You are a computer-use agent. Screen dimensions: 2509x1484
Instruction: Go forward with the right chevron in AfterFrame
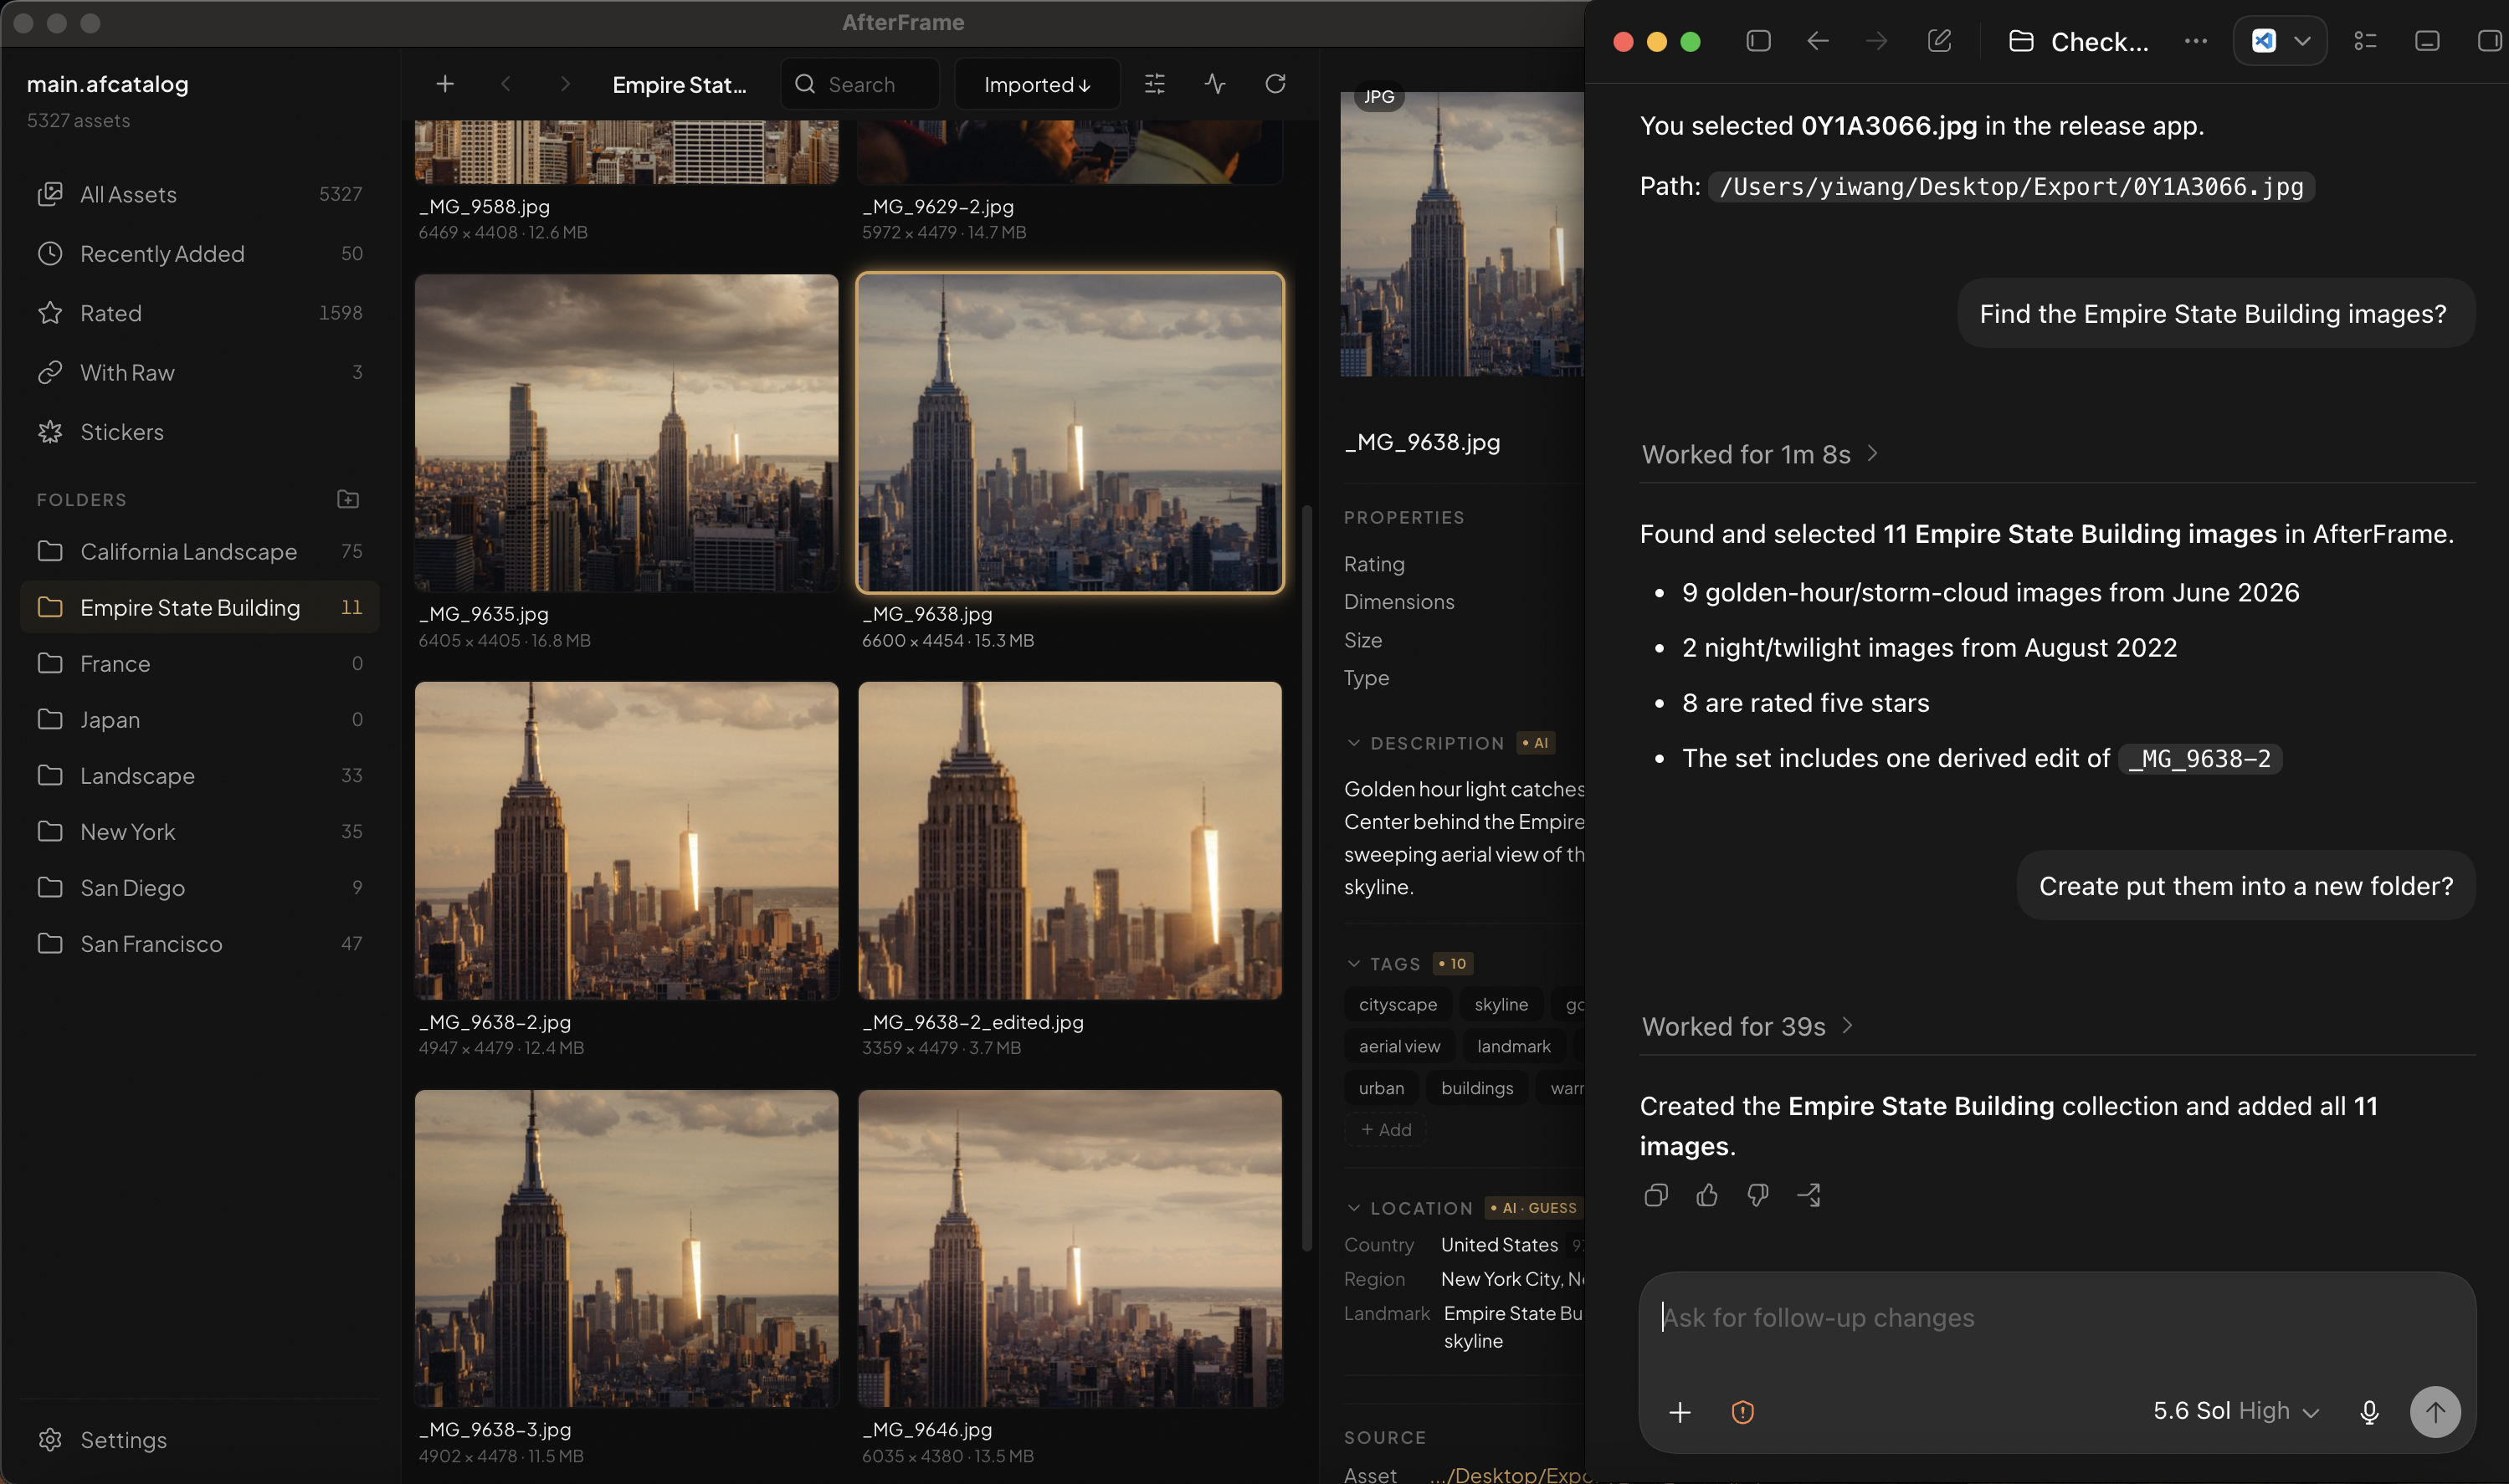(x=565, y=84)
